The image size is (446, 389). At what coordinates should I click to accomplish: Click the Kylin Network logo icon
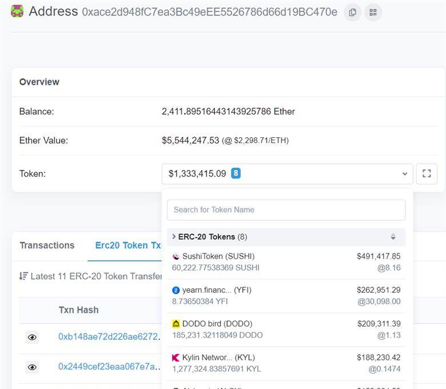tap(176, 358)
